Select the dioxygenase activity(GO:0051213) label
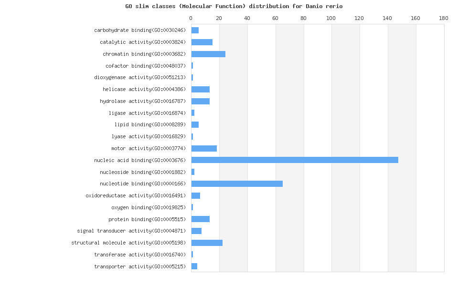The width and height of the screenshot is (468, 286). (140, 77)
